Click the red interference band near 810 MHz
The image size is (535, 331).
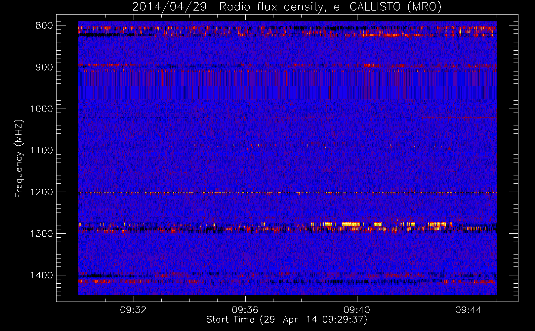[287, 28]
